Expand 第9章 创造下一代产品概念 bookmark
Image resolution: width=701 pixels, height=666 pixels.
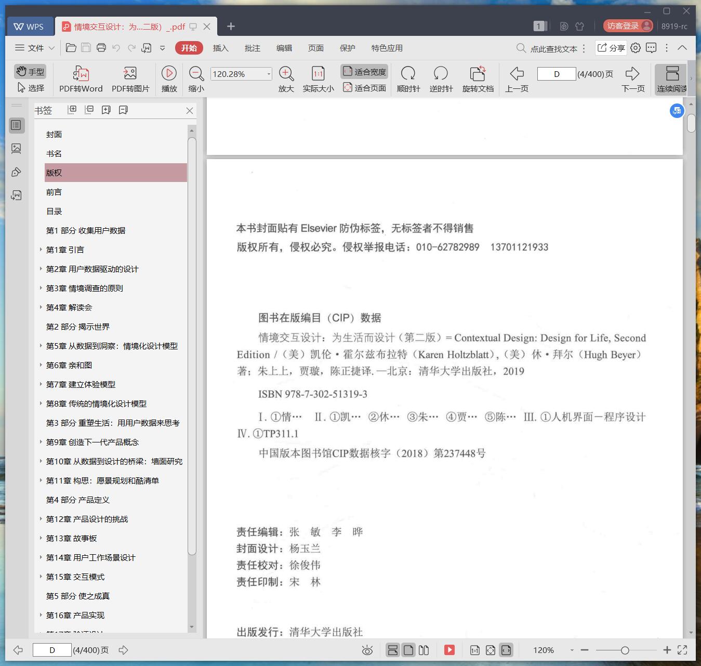coord(41,442)
